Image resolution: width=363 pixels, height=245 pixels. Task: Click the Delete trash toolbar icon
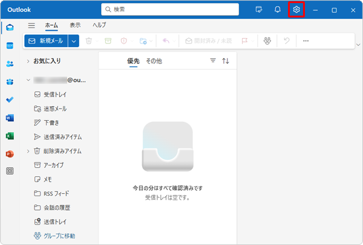coord(89,41)
